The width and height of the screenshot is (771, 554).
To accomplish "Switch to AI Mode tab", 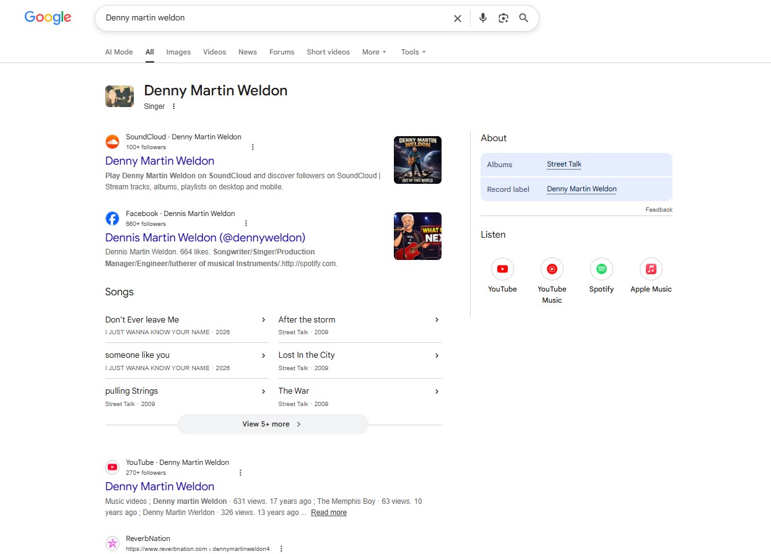I will pyautogui.click(x=119, y=52).
